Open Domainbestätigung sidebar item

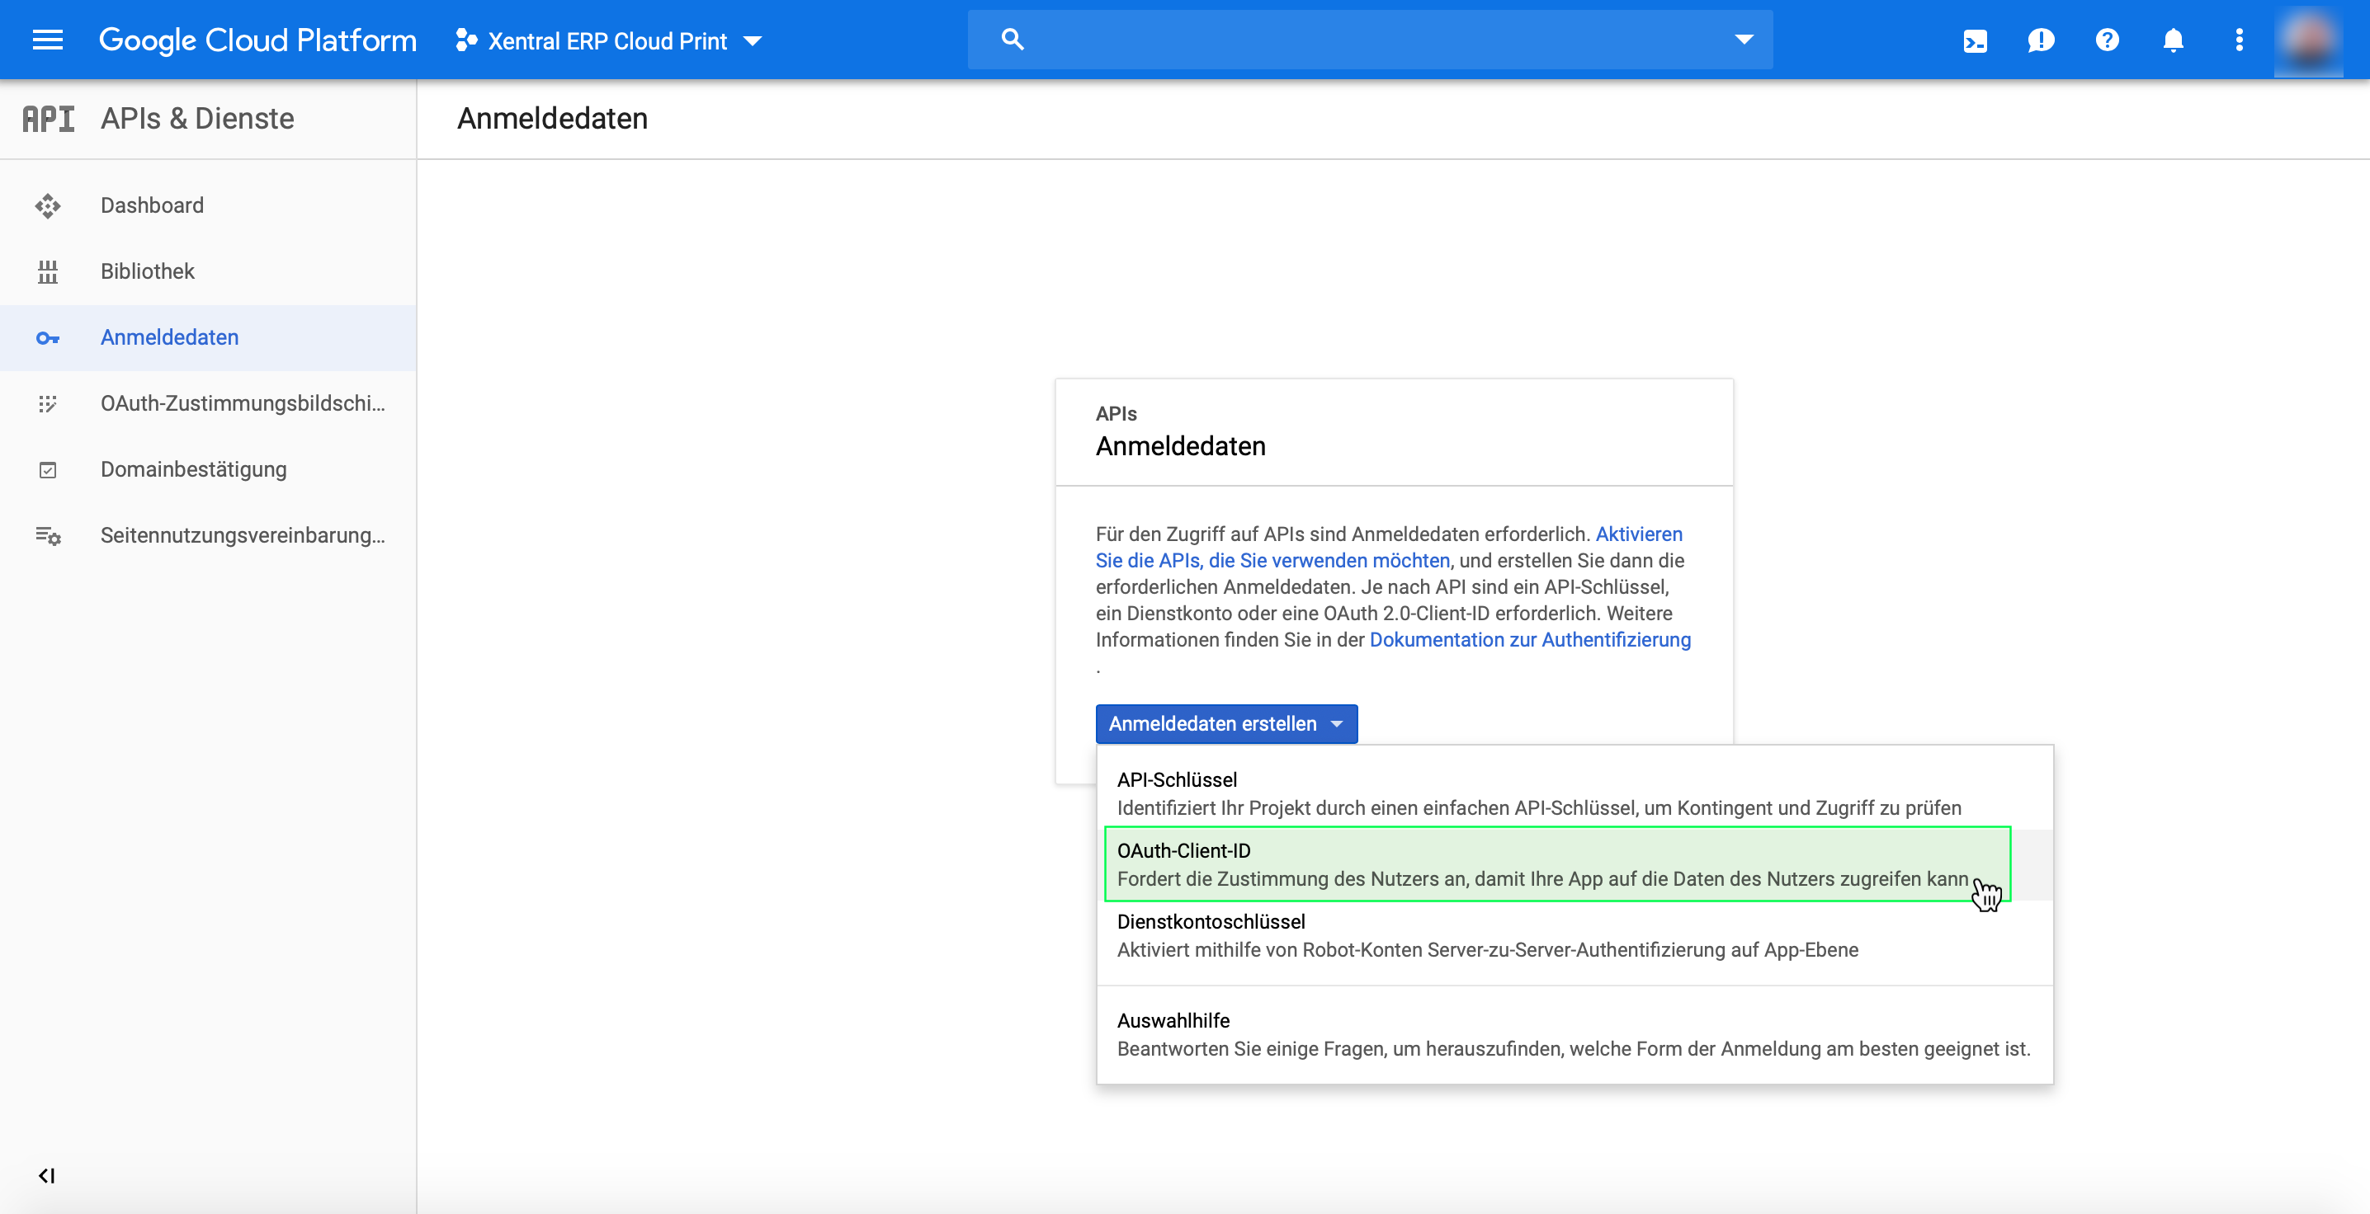[193, 469]
